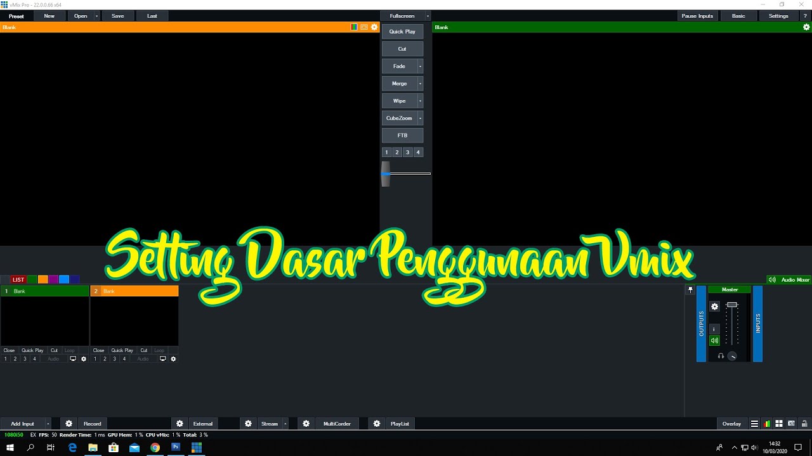Show audio meters bar icon
This screenshot has height=456, width=812.
767,424
